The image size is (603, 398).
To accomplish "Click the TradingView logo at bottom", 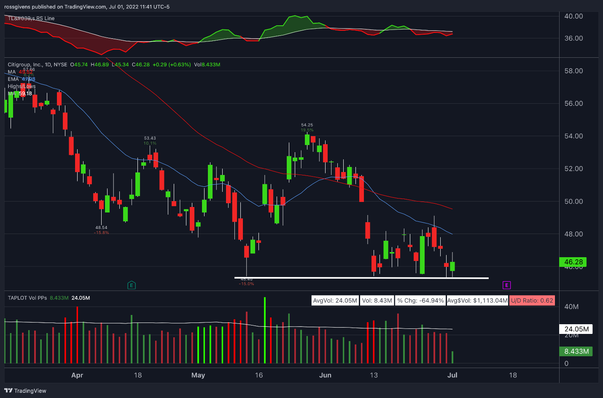I will (25, 391).
